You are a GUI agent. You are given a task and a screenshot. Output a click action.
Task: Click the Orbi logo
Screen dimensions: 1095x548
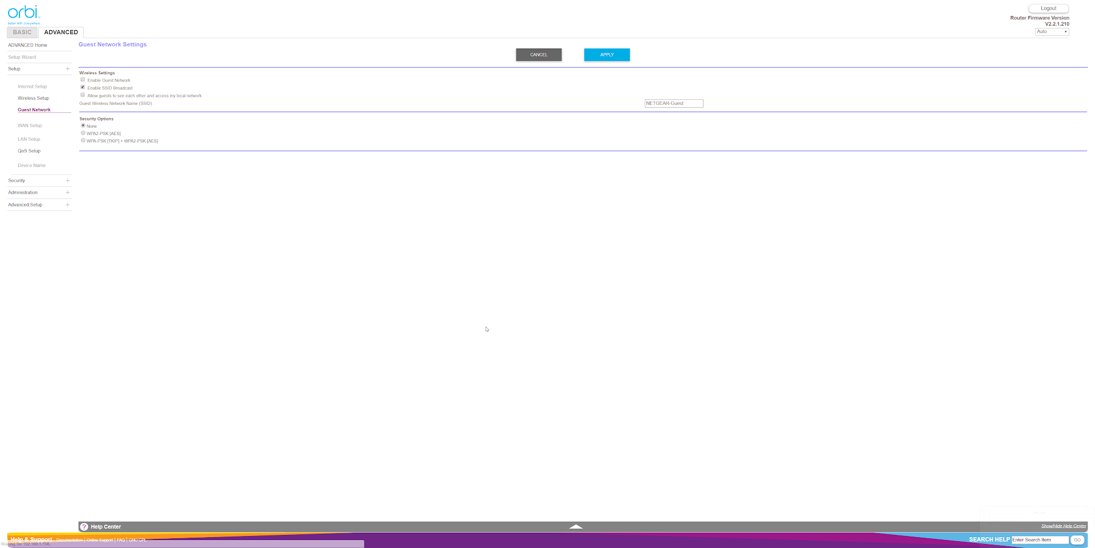tap(23, 13)
